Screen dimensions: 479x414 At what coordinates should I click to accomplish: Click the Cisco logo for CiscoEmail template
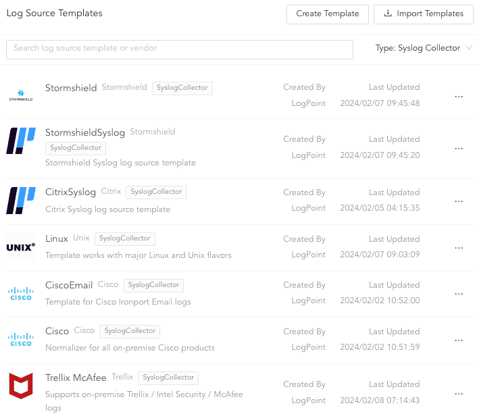(21, 294)
